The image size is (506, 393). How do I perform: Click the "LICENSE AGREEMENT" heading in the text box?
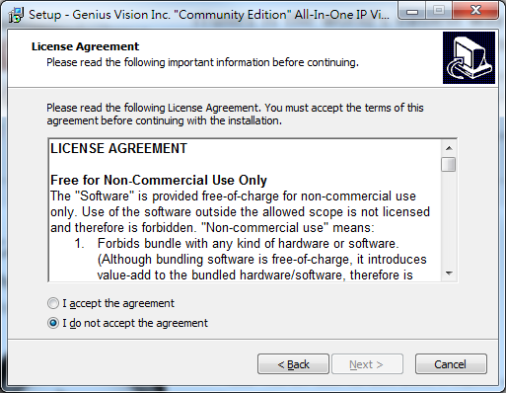[x=118, y=148]
